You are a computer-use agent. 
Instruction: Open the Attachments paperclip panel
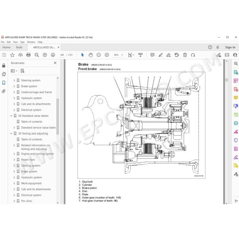point(4,91)
